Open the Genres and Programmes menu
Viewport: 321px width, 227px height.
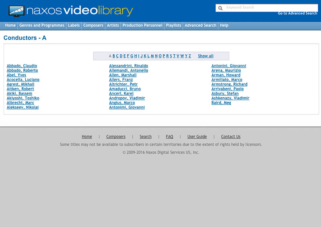tap(42, 25)
